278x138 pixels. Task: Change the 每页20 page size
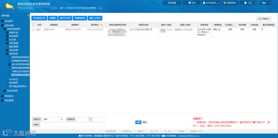(127, 131)
